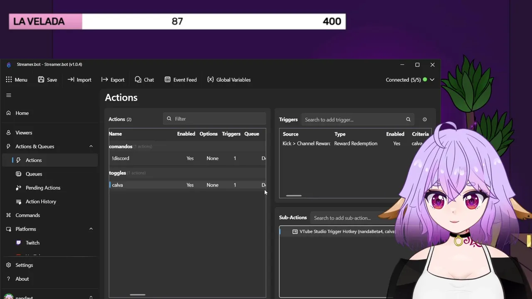
Task: Sort actions by Options column
Action: pos(208,134)
